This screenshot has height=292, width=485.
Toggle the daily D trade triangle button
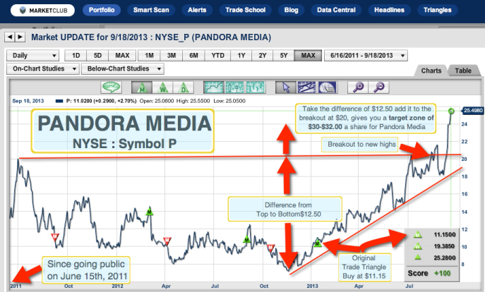(x=183, y=87)
